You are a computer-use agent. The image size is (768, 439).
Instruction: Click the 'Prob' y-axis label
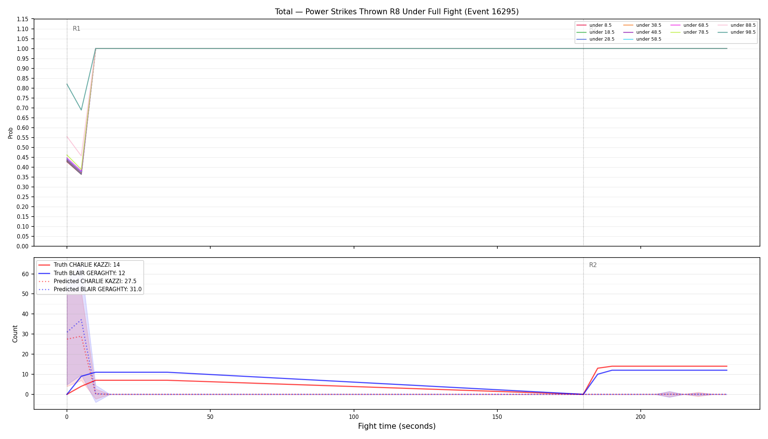[x=11, y=133]
